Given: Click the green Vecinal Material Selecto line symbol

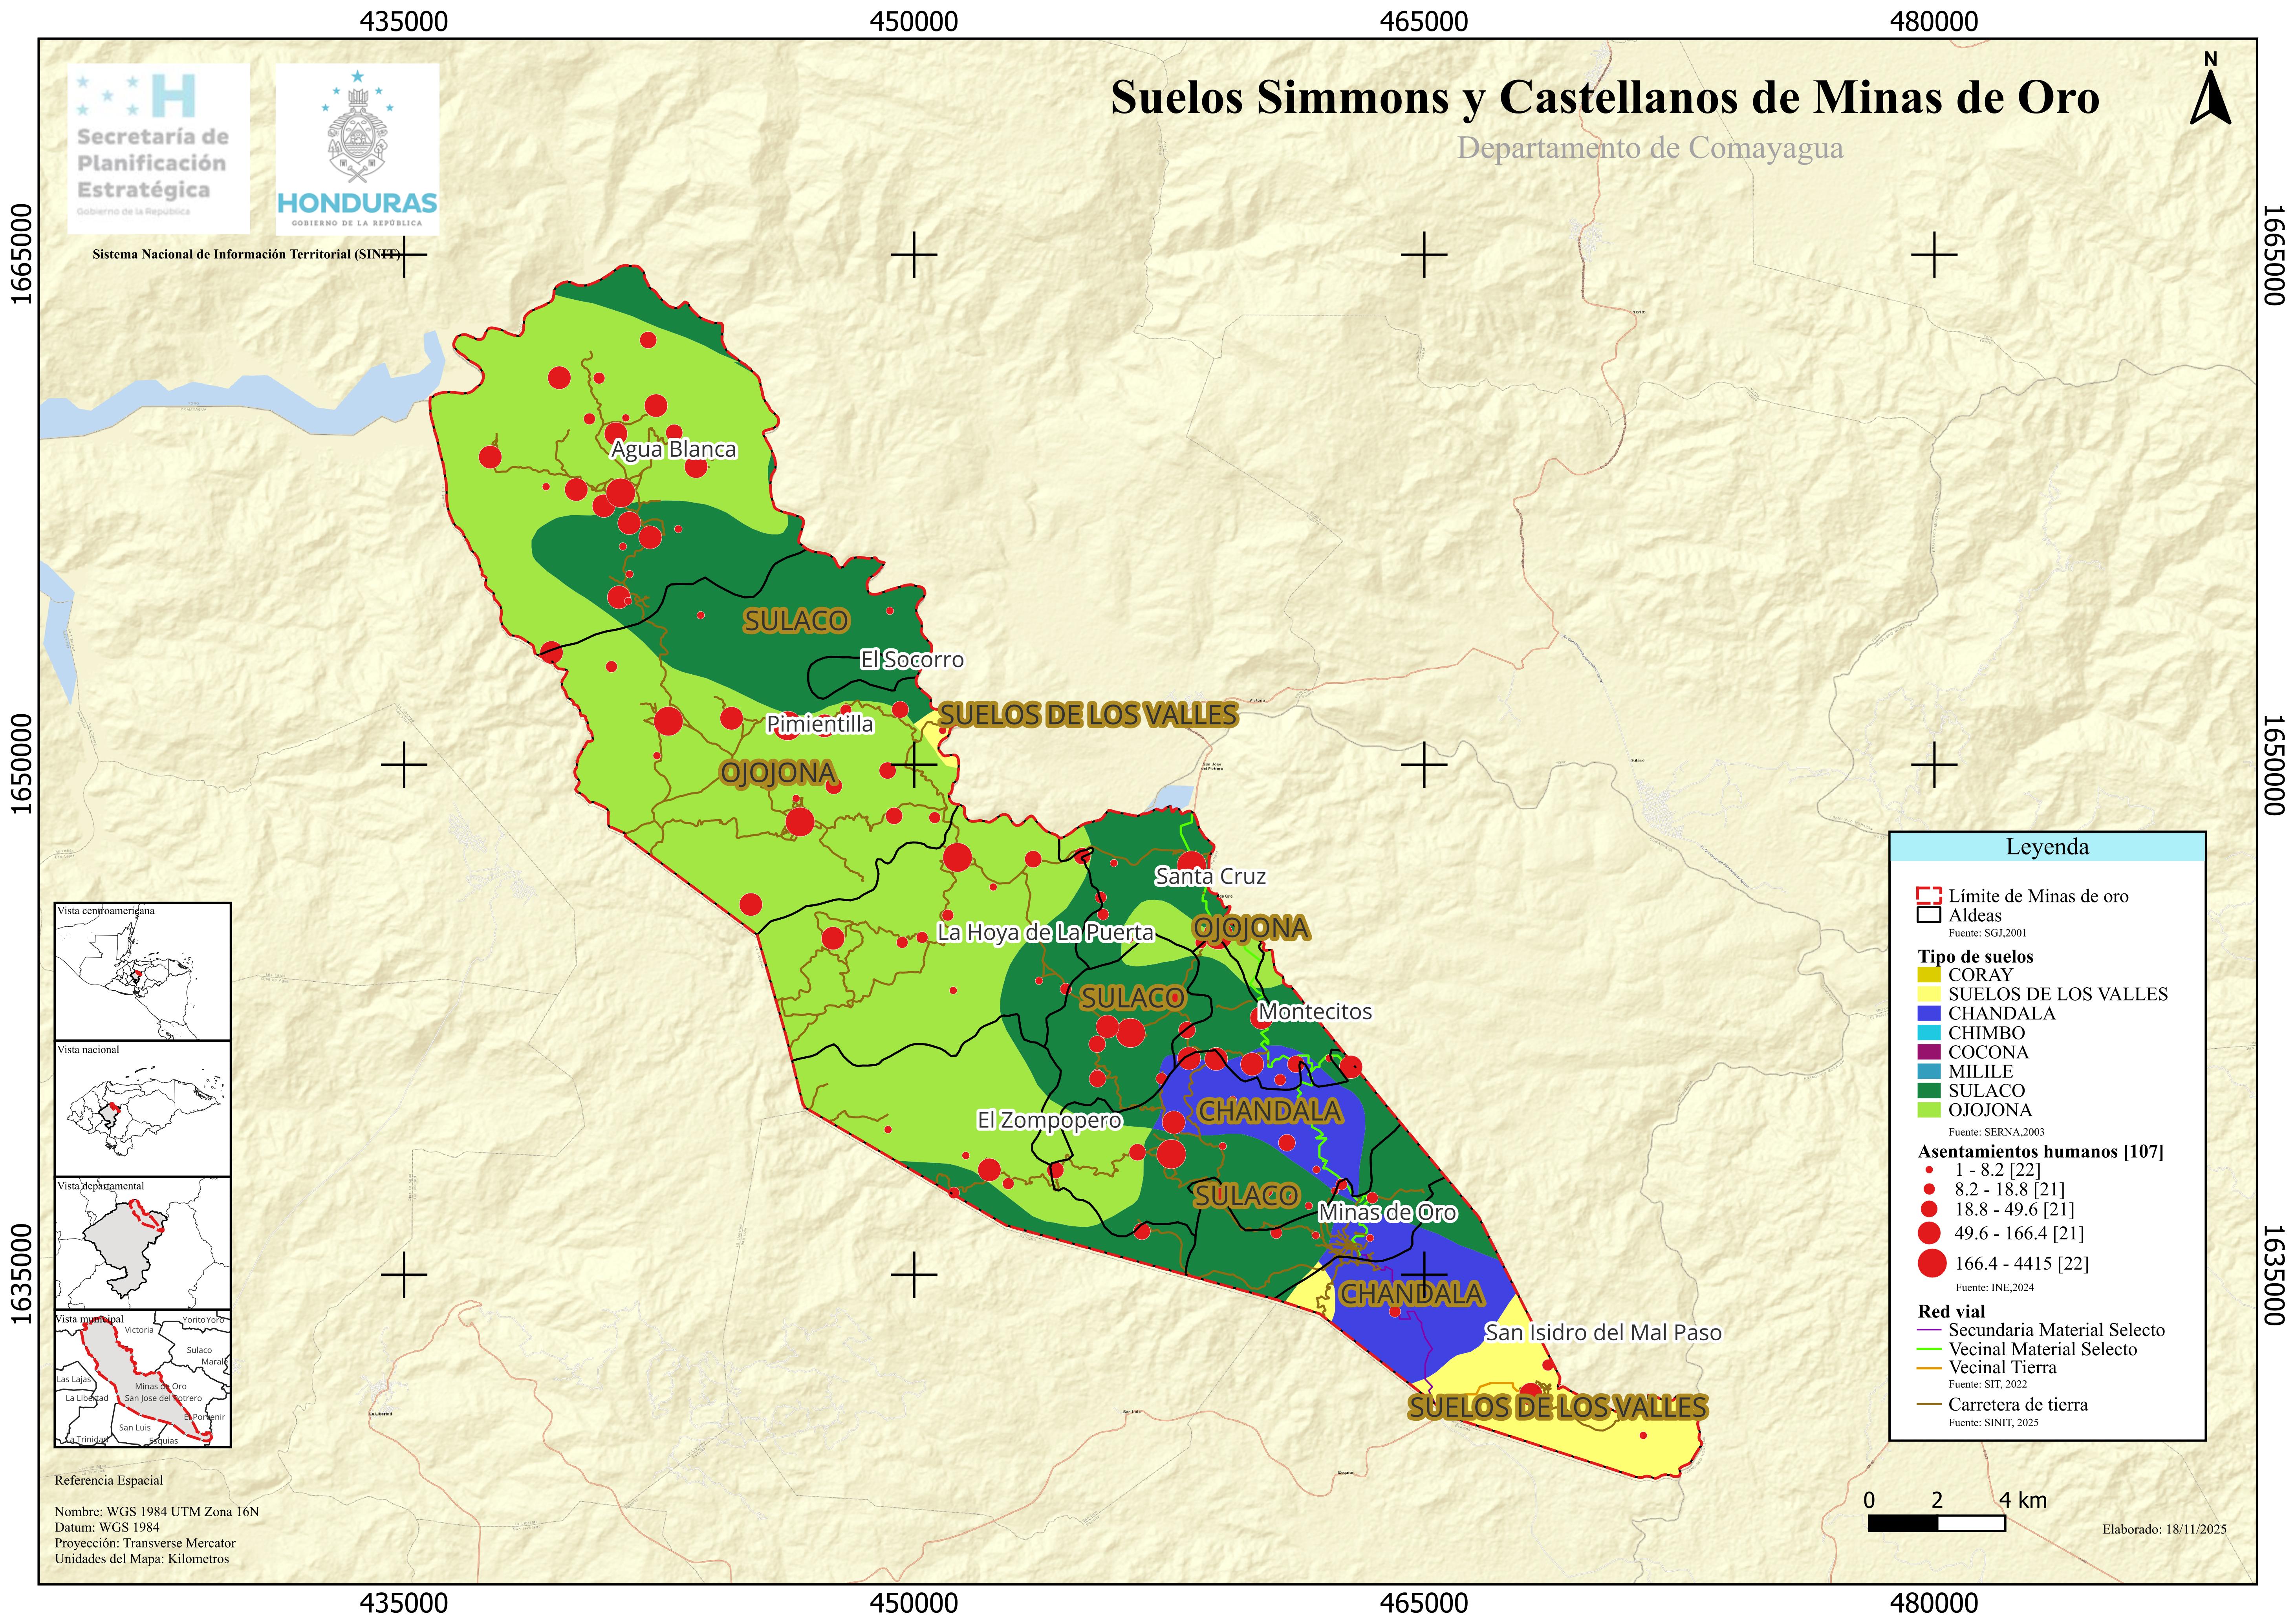Looking at the screenshot, I should pos(1929,1349).
